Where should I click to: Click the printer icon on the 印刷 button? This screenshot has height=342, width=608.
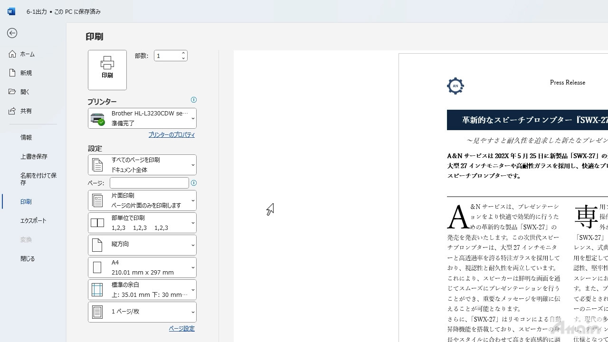click(x=107, y=63)
